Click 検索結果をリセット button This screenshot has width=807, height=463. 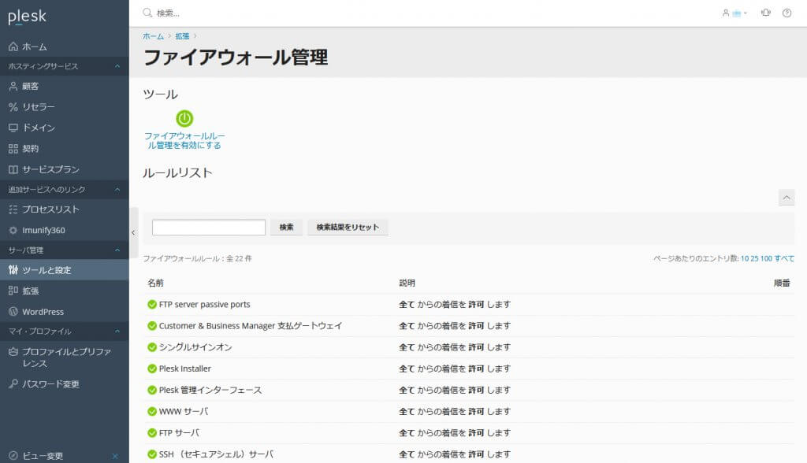[x=348, y=228]
